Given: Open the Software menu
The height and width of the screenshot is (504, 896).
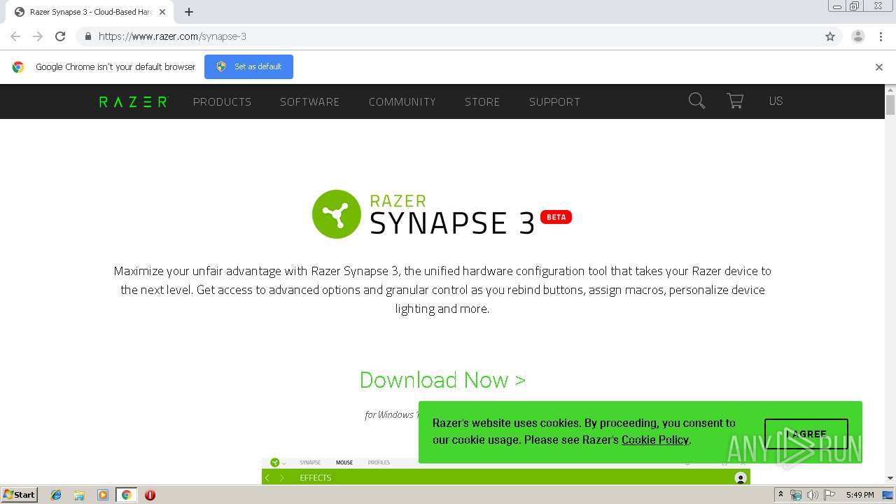Looking at the screenshot, I should 309,101.
